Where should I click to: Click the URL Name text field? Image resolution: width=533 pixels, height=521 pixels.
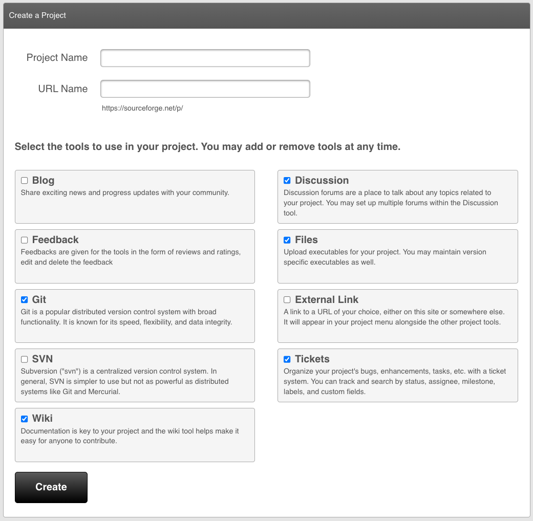[x=205, y=89]
